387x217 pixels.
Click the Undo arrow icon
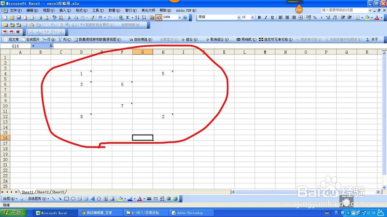[100, 17]
